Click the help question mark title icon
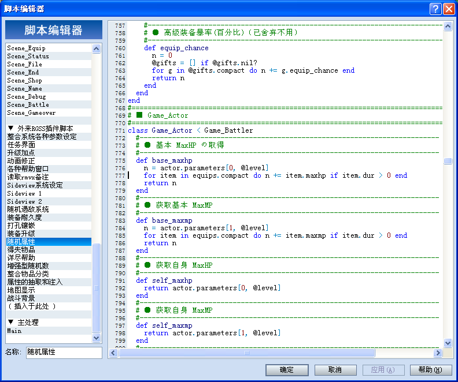The width and height of the screenshot is (458, 382). click(x=435, y=9)
